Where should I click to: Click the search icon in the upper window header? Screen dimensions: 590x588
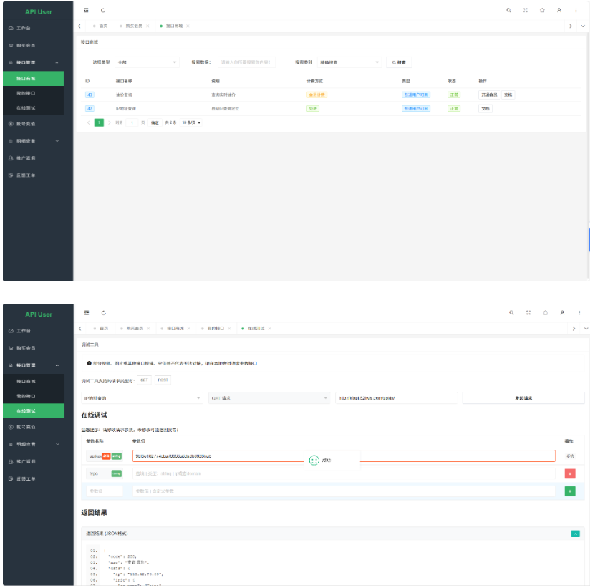click(x=508, y=11)
